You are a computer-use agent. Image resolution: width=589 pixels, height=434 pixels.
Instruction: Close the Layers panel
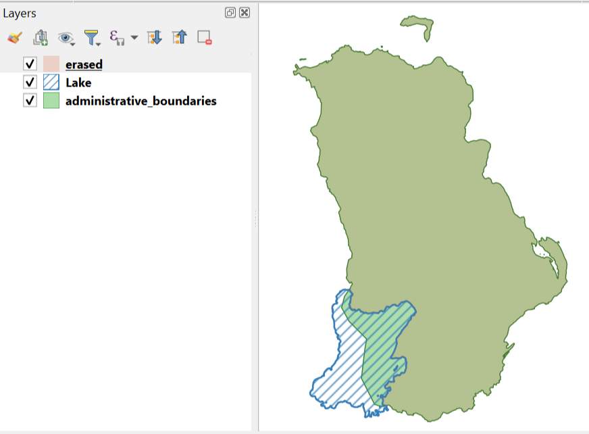click(x=245, y=13)
